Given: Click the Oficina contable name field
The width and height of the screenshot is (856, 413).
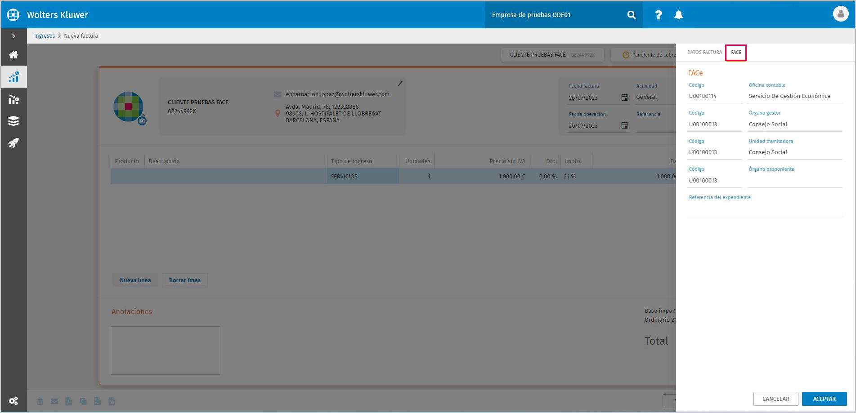Looking at the screenshot, I should coord(795,96).
